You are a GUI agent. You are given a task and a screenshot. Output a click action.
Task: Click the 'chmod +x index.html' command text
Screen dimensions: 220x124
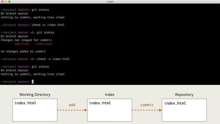click(x=48, y=25)
